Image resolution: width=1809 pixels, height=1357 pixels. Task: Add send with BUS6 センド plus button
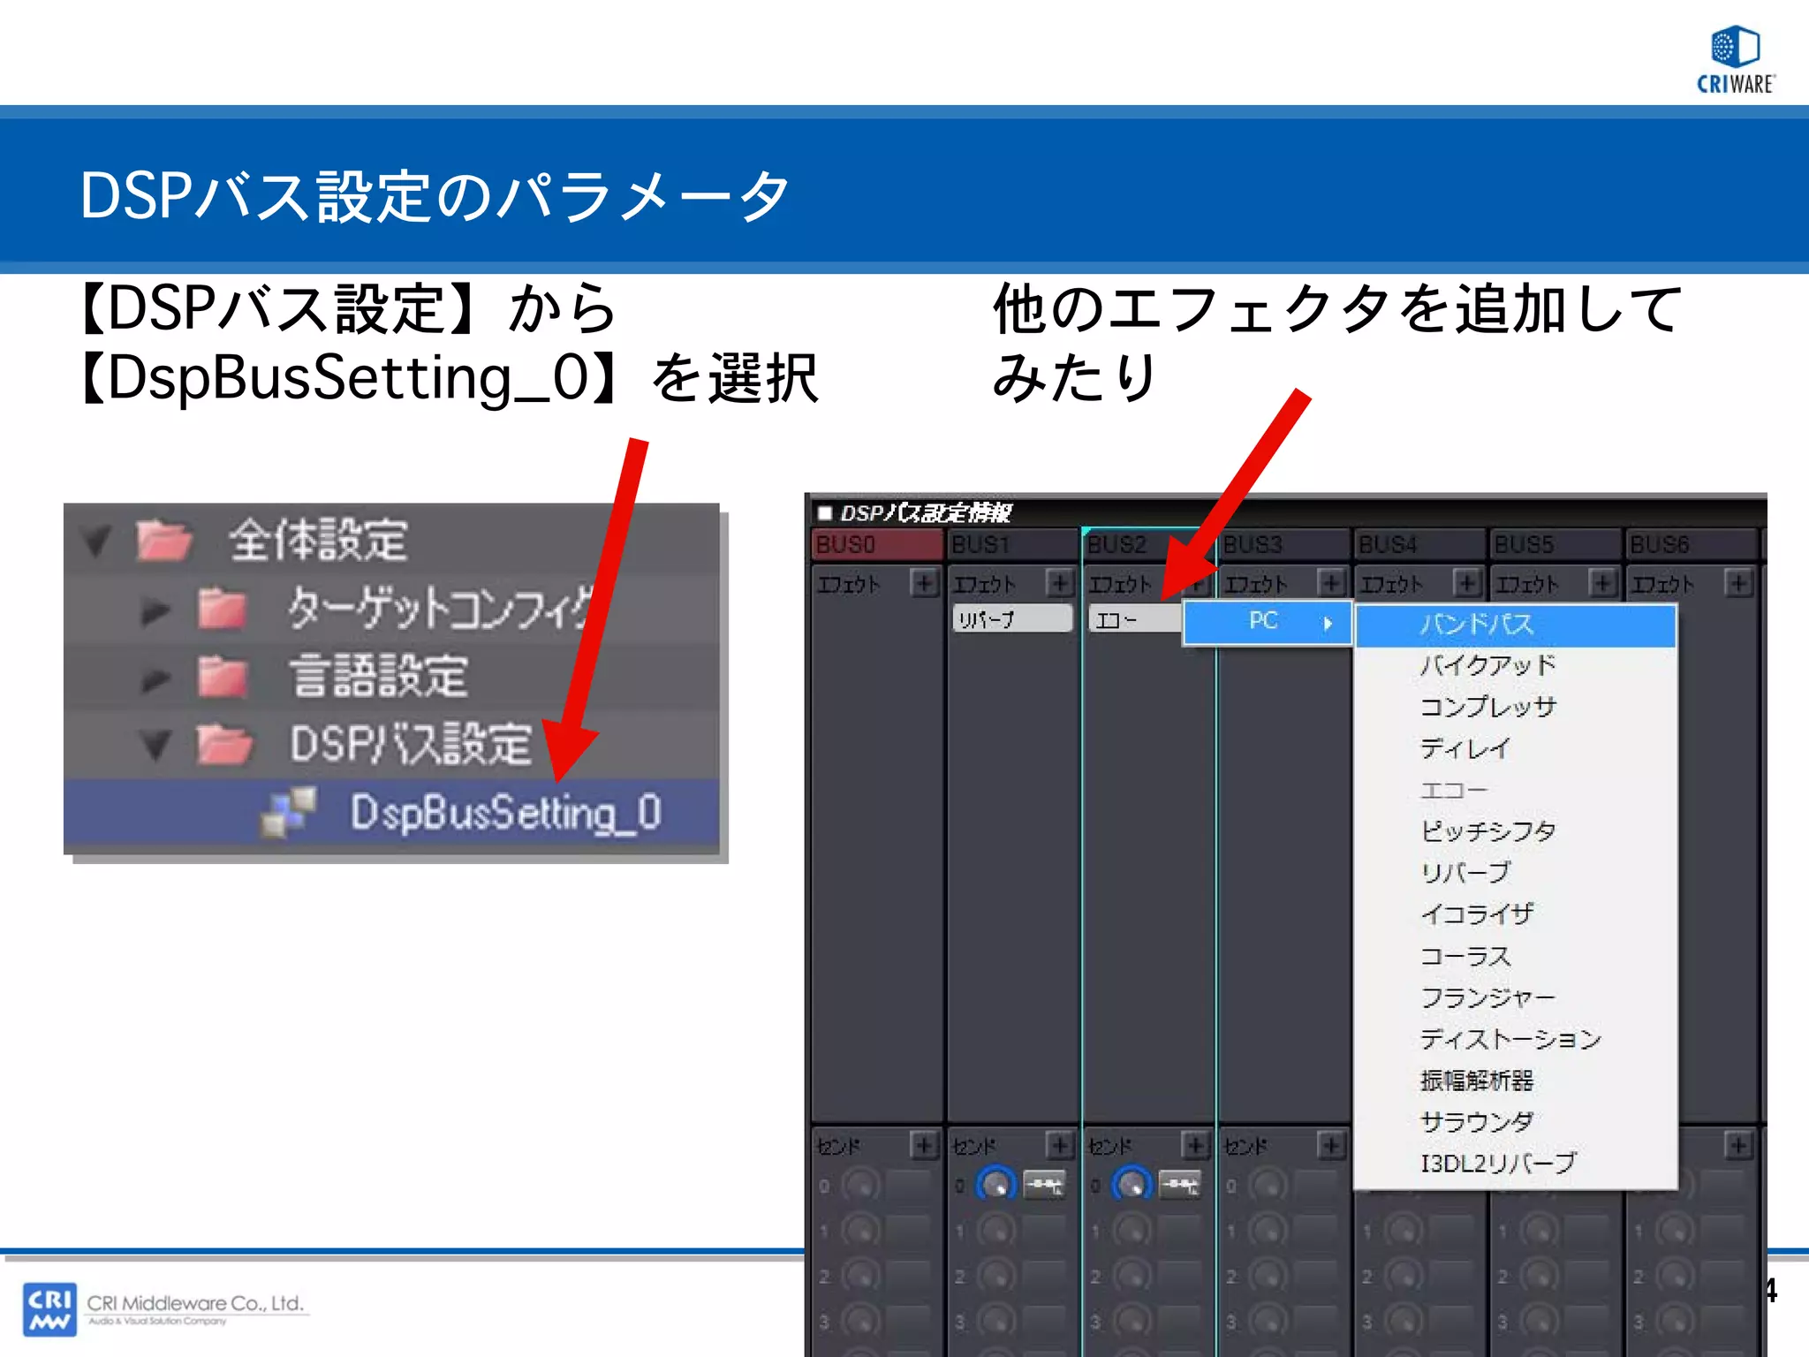point(1738,1146)
